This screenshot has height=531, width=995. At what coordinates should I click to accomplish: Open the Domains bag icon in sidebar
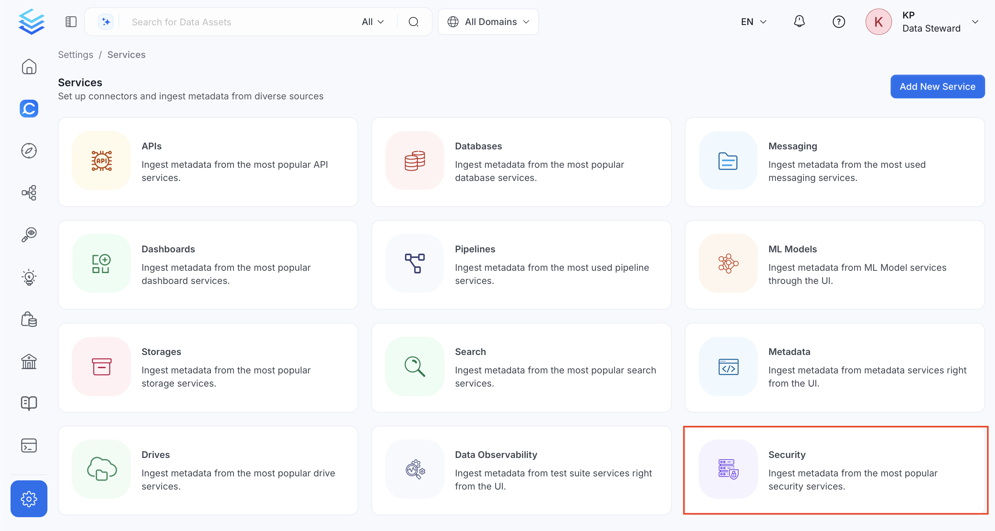pyautogui.click(x=29, y=319)
